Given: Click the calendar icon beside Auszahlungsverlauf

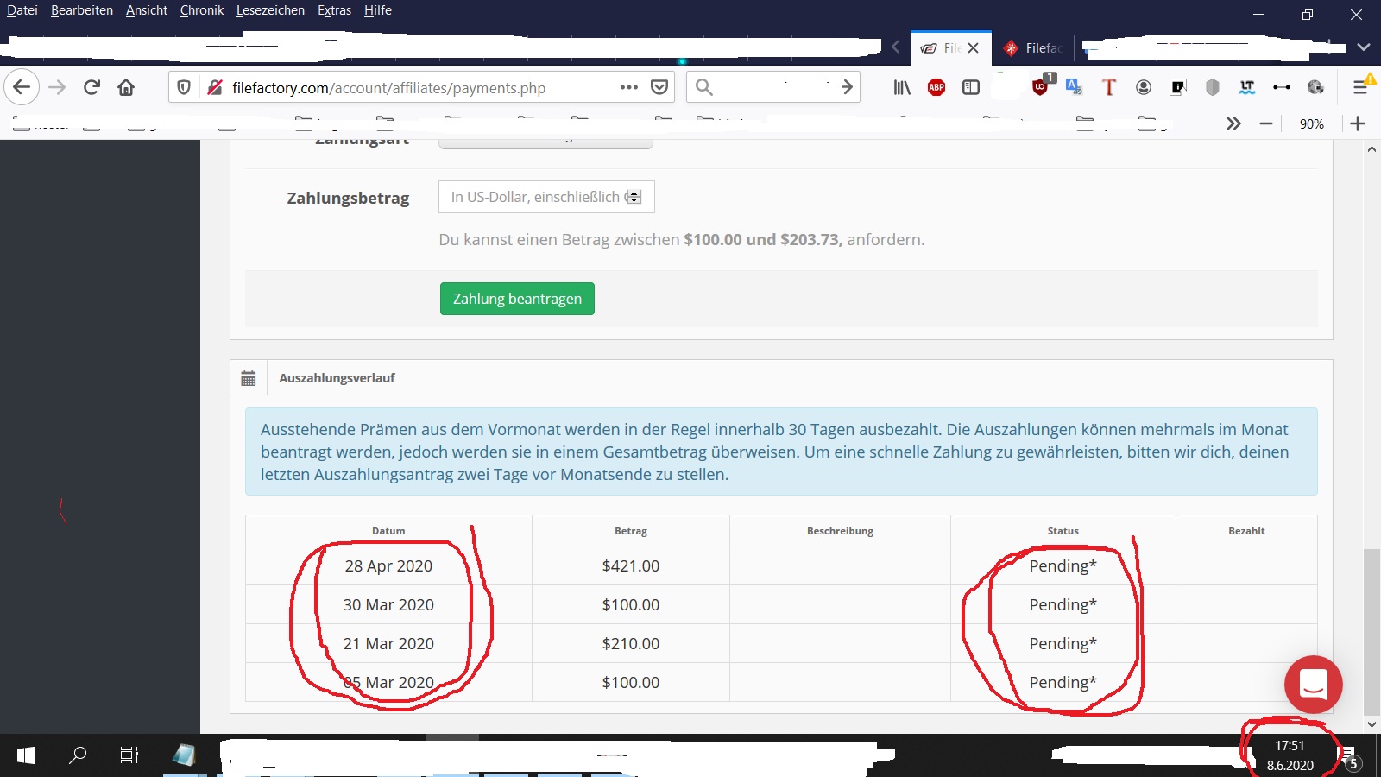Looking at the screenshot, I should pos(249,378).
